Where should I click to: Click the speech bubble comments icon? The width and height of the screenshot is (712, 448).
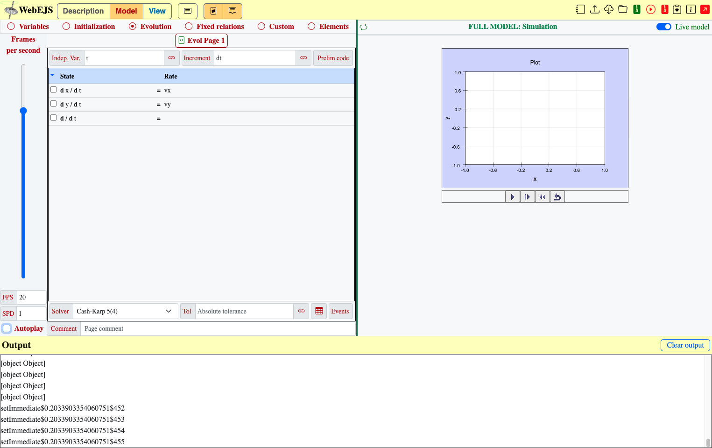coord(233,11)
